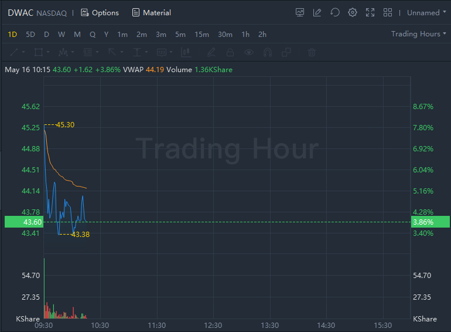The height and width of the screenshot is (332, 451).
Task: Click the candlestick chart type icon
Action: [x=186, y=52]
